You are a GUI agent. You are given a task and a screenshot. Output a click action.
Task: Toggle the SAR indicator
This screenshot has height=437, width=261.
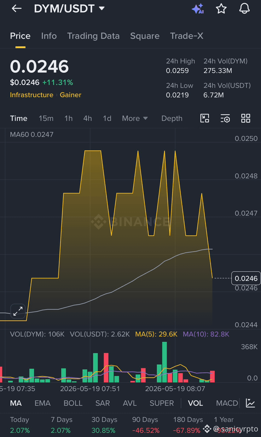click(103, 403)
